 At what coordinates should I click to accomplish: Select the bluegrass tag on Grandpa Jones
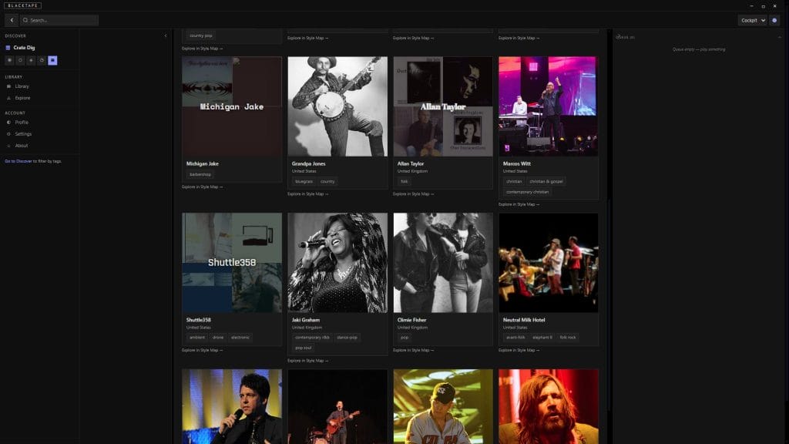(x=304, y=181)
